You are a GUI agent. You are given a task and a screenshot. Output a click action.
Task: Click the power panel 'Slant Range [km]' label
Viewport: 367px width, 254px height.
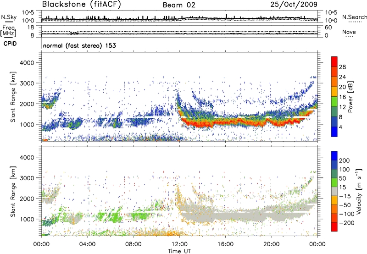(x=13, y=97)
